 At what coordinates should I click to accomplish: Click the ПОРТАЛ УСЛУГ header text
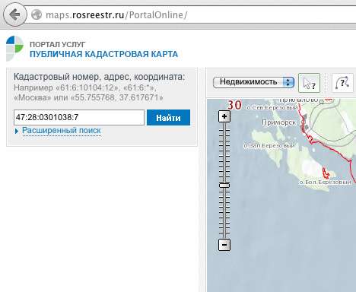(58, 44)
